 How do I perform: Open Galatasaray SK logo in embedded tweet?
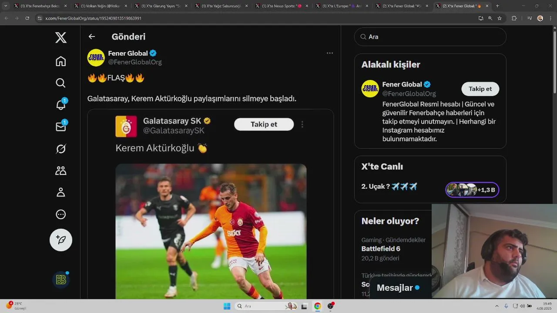(126, 127)
